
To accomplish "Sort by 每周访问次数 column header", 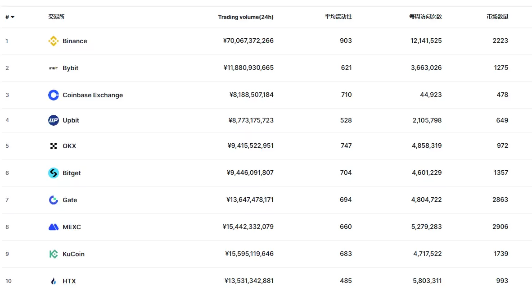I will click(x=425, y=17).
